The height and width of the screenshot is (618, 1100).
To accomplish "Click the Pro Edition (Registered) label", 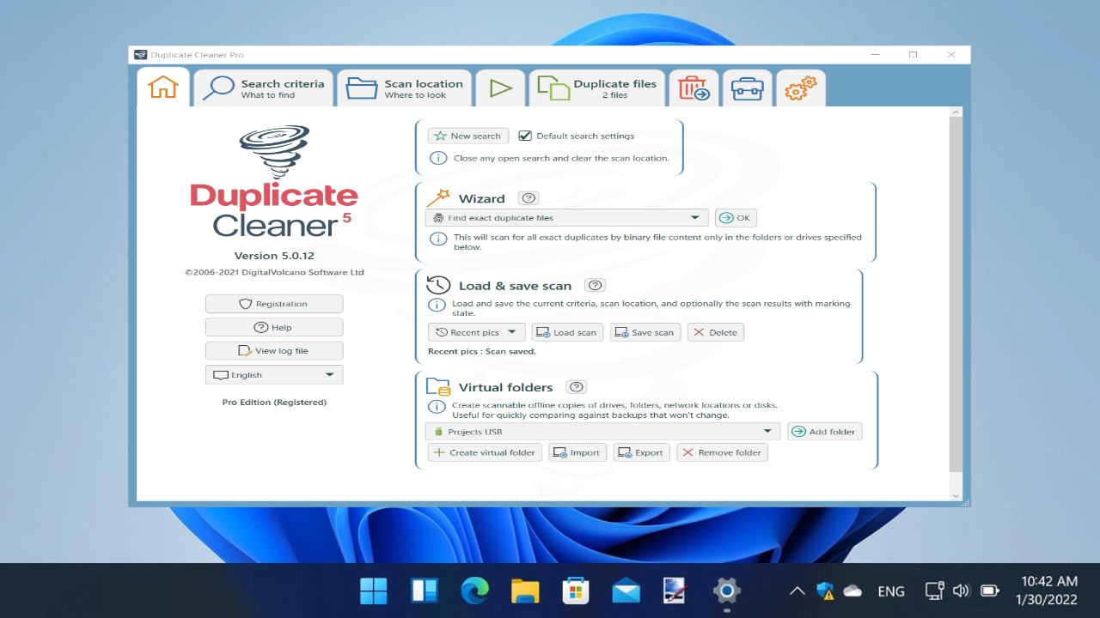I will click(274, 402).
